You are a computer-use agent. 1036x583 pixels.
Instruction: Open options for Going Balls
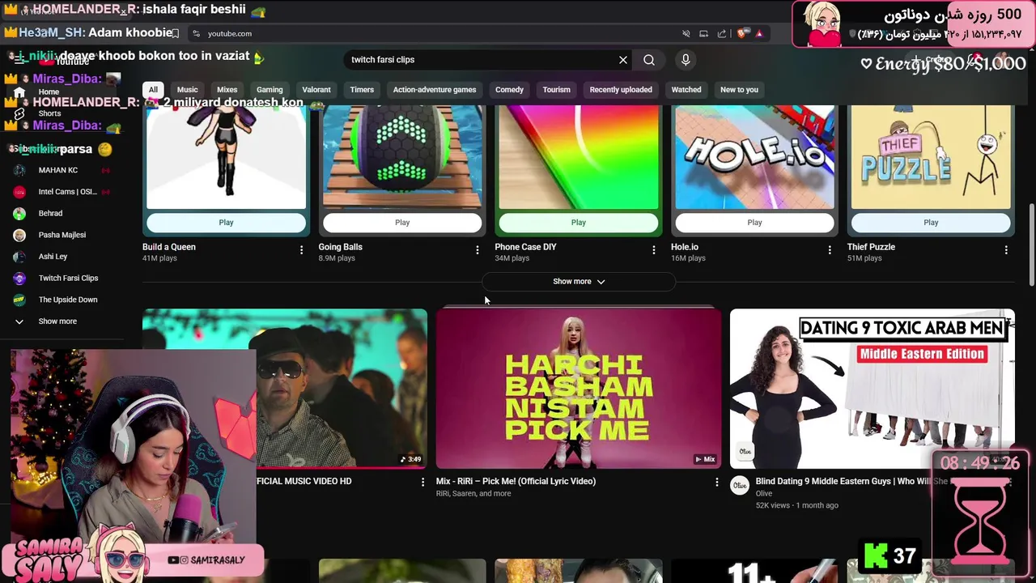pyautogui.click(x=478, y=250)
